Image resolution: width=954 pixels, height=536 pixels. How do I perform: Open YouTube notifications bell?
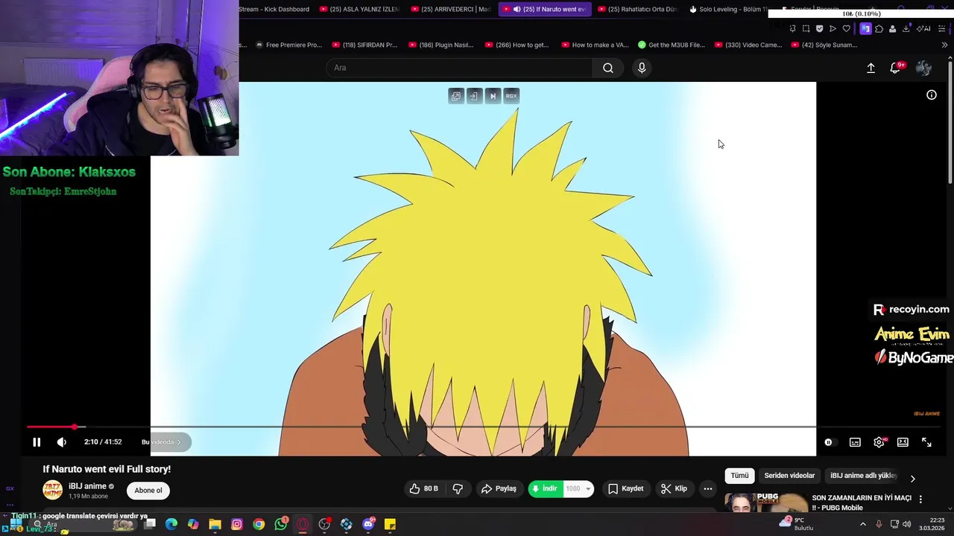point(896,68)
